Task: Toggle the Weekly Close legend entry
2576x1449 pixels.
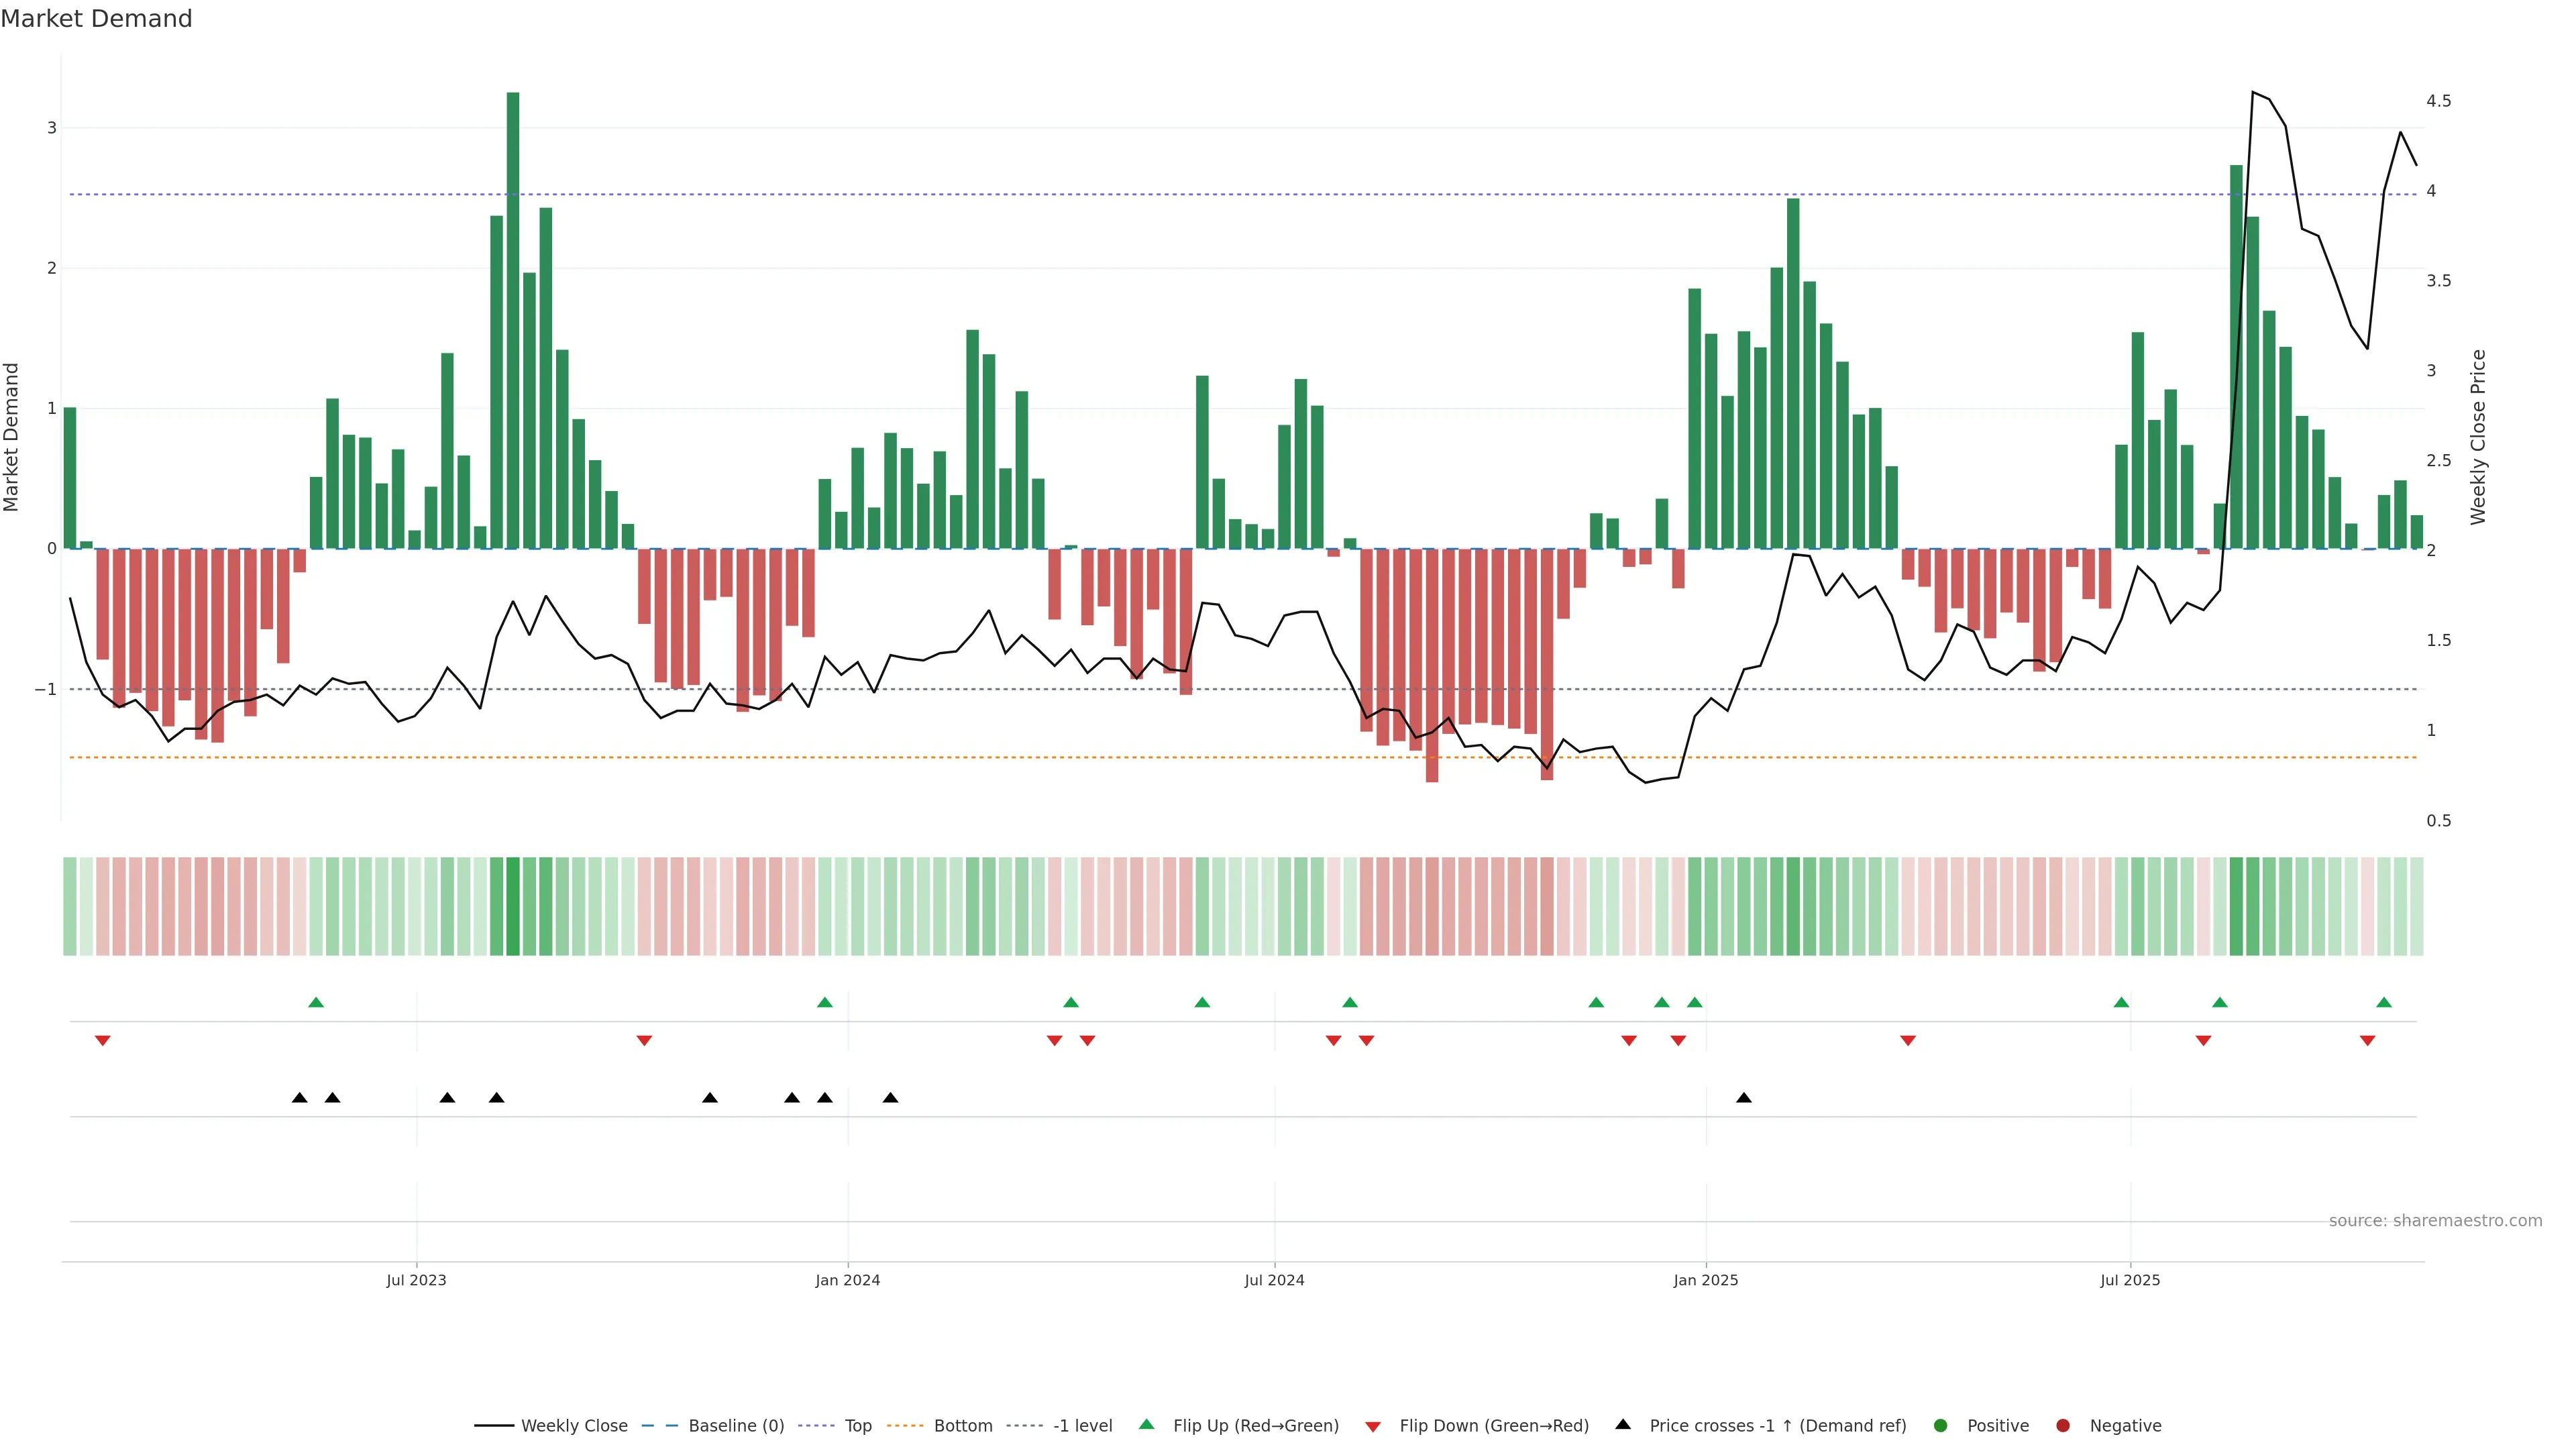Action: click(x=573, y=1426)
